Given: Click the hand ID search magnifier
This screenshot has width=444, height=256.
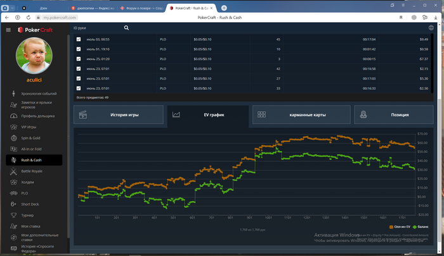Looking at the screenshot, I should click(126, 28).
